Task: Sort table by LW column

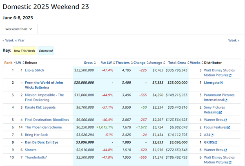Action: pyautogui.click(x=20, y=63)
